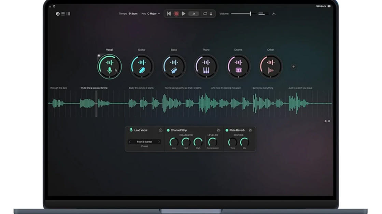The width and height of the screenshot is (382, 214).
Task: Switch to the horizontal list view icon
Action: point(63,14)
